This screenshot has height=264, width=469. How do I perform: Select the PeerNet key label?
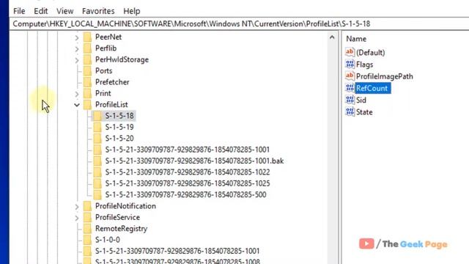tap(108, 37)
